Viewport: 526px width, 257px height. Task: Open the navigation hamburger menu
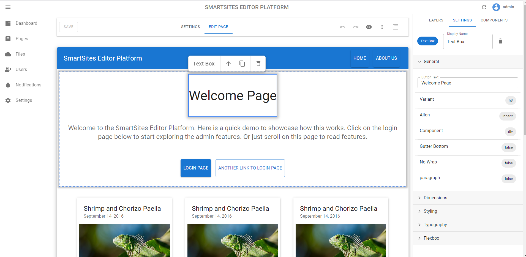[x=8, y=7]
